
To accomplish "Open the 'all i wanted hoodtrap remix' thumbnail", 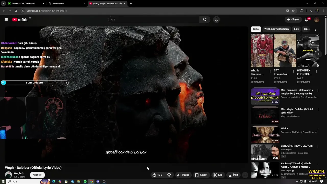I will coord(265,96).
